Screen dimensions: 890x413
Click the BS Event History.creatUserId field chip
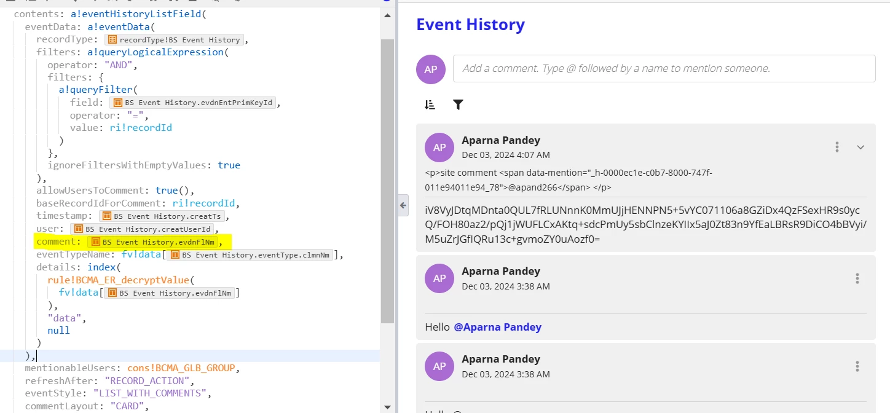(143, 229)
